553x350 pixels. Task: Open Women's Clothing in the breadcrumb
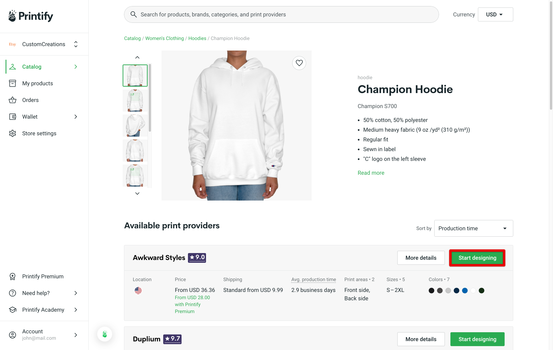164,38
